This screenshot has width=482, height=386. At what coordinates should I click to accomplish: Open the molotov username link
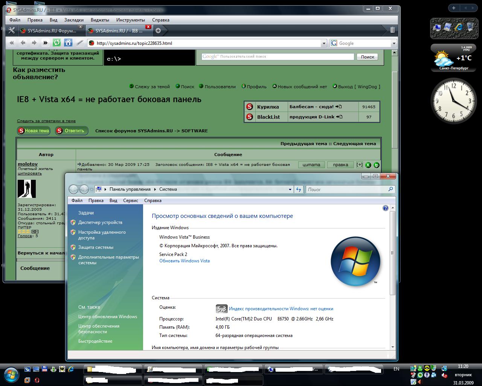tap(27, 164)
